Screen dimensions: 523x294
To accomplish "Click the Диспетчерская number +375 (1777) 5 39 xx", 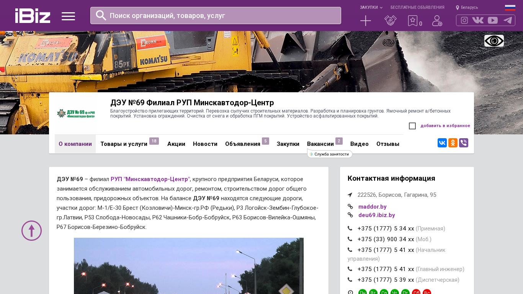I will (386, 280).
